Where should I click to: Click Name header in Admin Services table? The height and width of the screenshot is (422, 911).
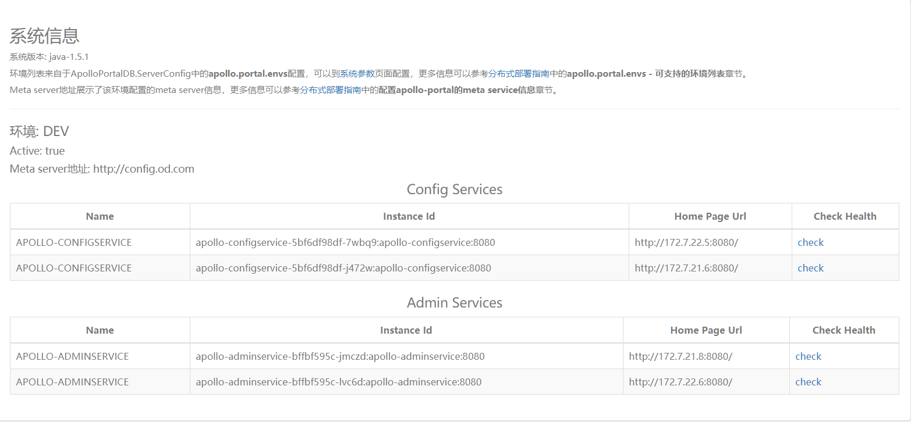pos(100,330)
